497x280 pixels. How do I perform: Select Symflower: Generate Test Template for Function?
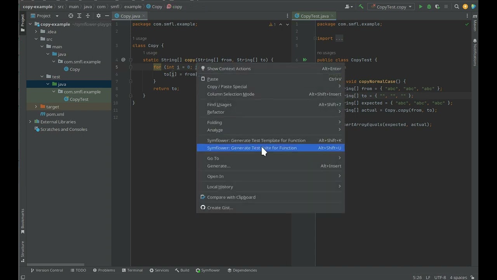271,140
